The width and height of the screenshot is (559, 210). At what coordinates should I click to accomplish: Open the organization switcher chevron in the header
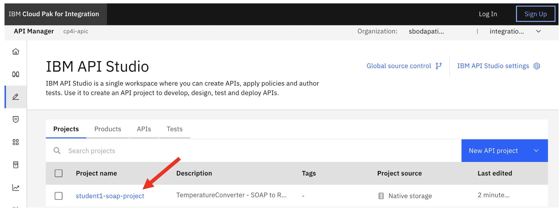tap(538, 31)
